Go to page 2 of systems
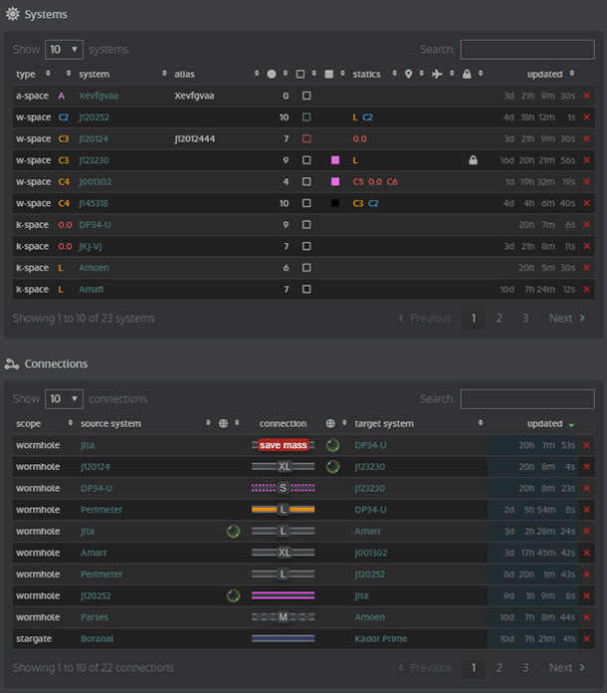The width and height of the screenshot is (607, 693). pyautogui.click(x=499, y=319)
